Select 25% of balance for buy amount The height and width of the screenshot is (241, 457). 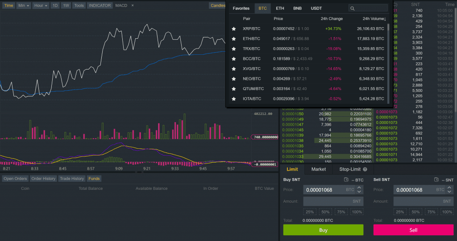[310, 212]
